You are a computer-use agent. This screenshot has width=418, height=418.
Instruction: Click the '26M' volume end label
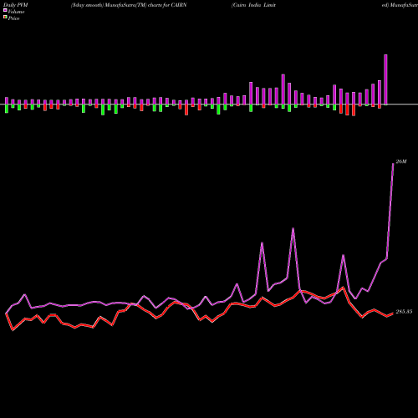401,161
